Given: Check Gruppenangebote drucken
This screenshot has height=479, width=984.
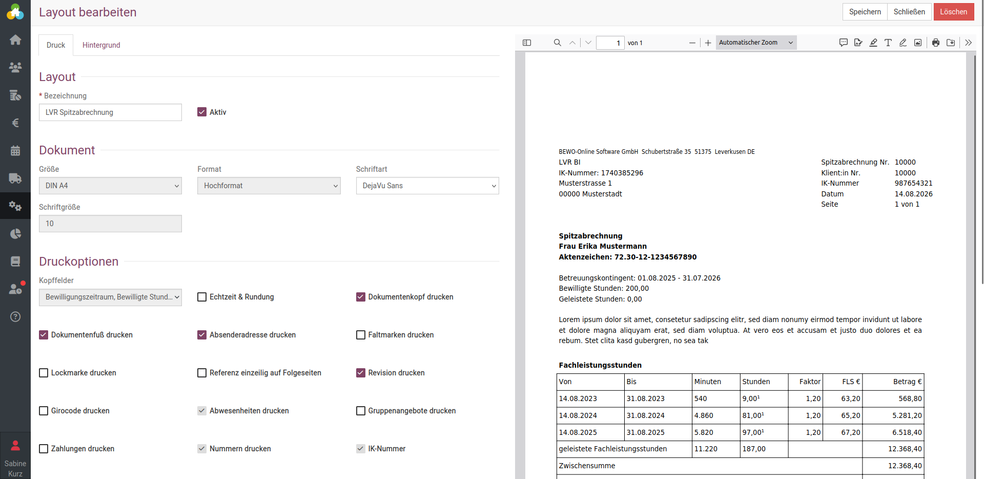Looking at the screenshot, I should 361,411.
